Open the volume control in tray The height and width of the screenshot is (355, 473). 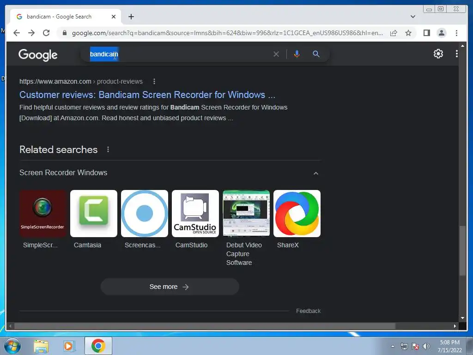(x=426, y=346)
